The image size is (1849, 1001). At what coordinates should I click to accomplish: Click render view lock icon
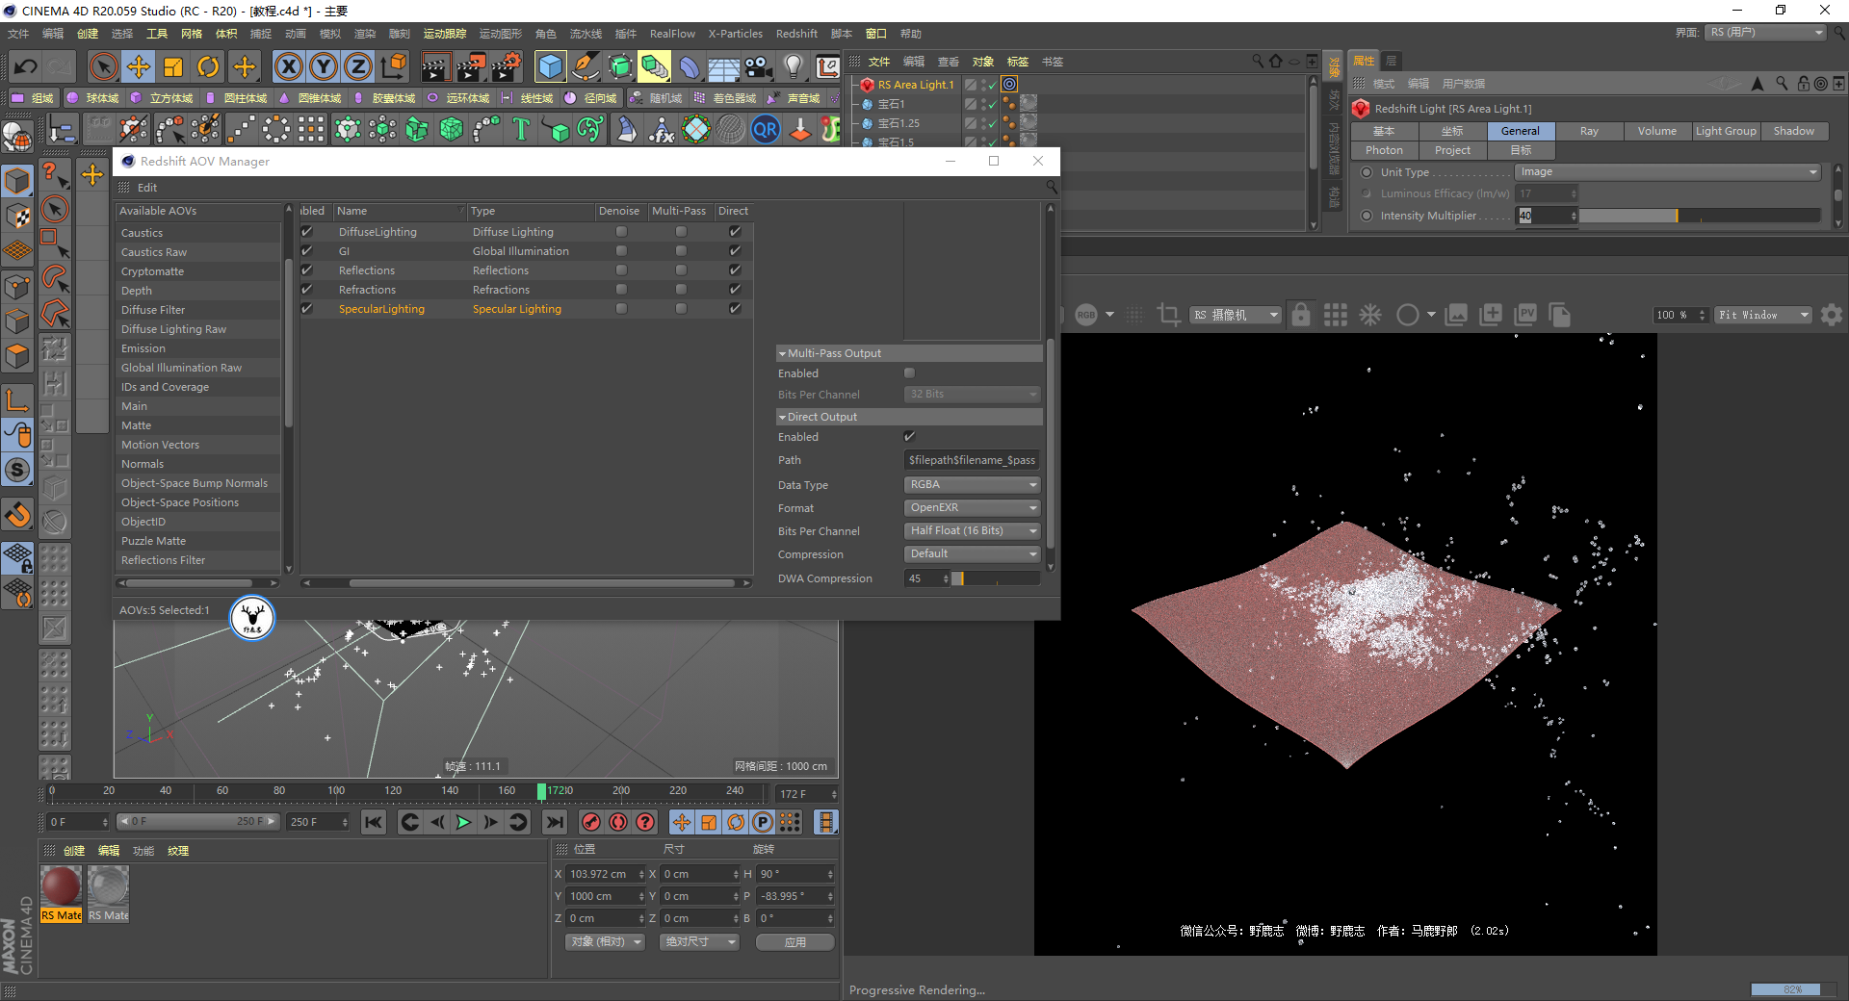(x=1301, y=315)
